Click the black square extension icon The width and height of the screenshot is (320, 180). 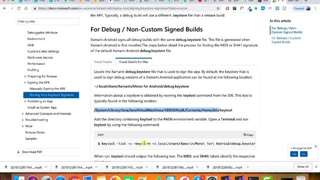pos(234,8)
